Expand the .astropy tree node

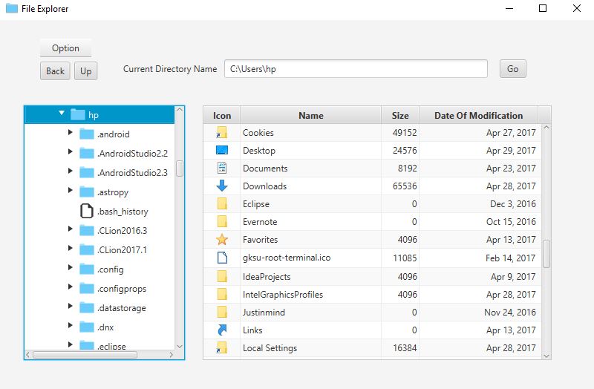[x=70, y=190]
